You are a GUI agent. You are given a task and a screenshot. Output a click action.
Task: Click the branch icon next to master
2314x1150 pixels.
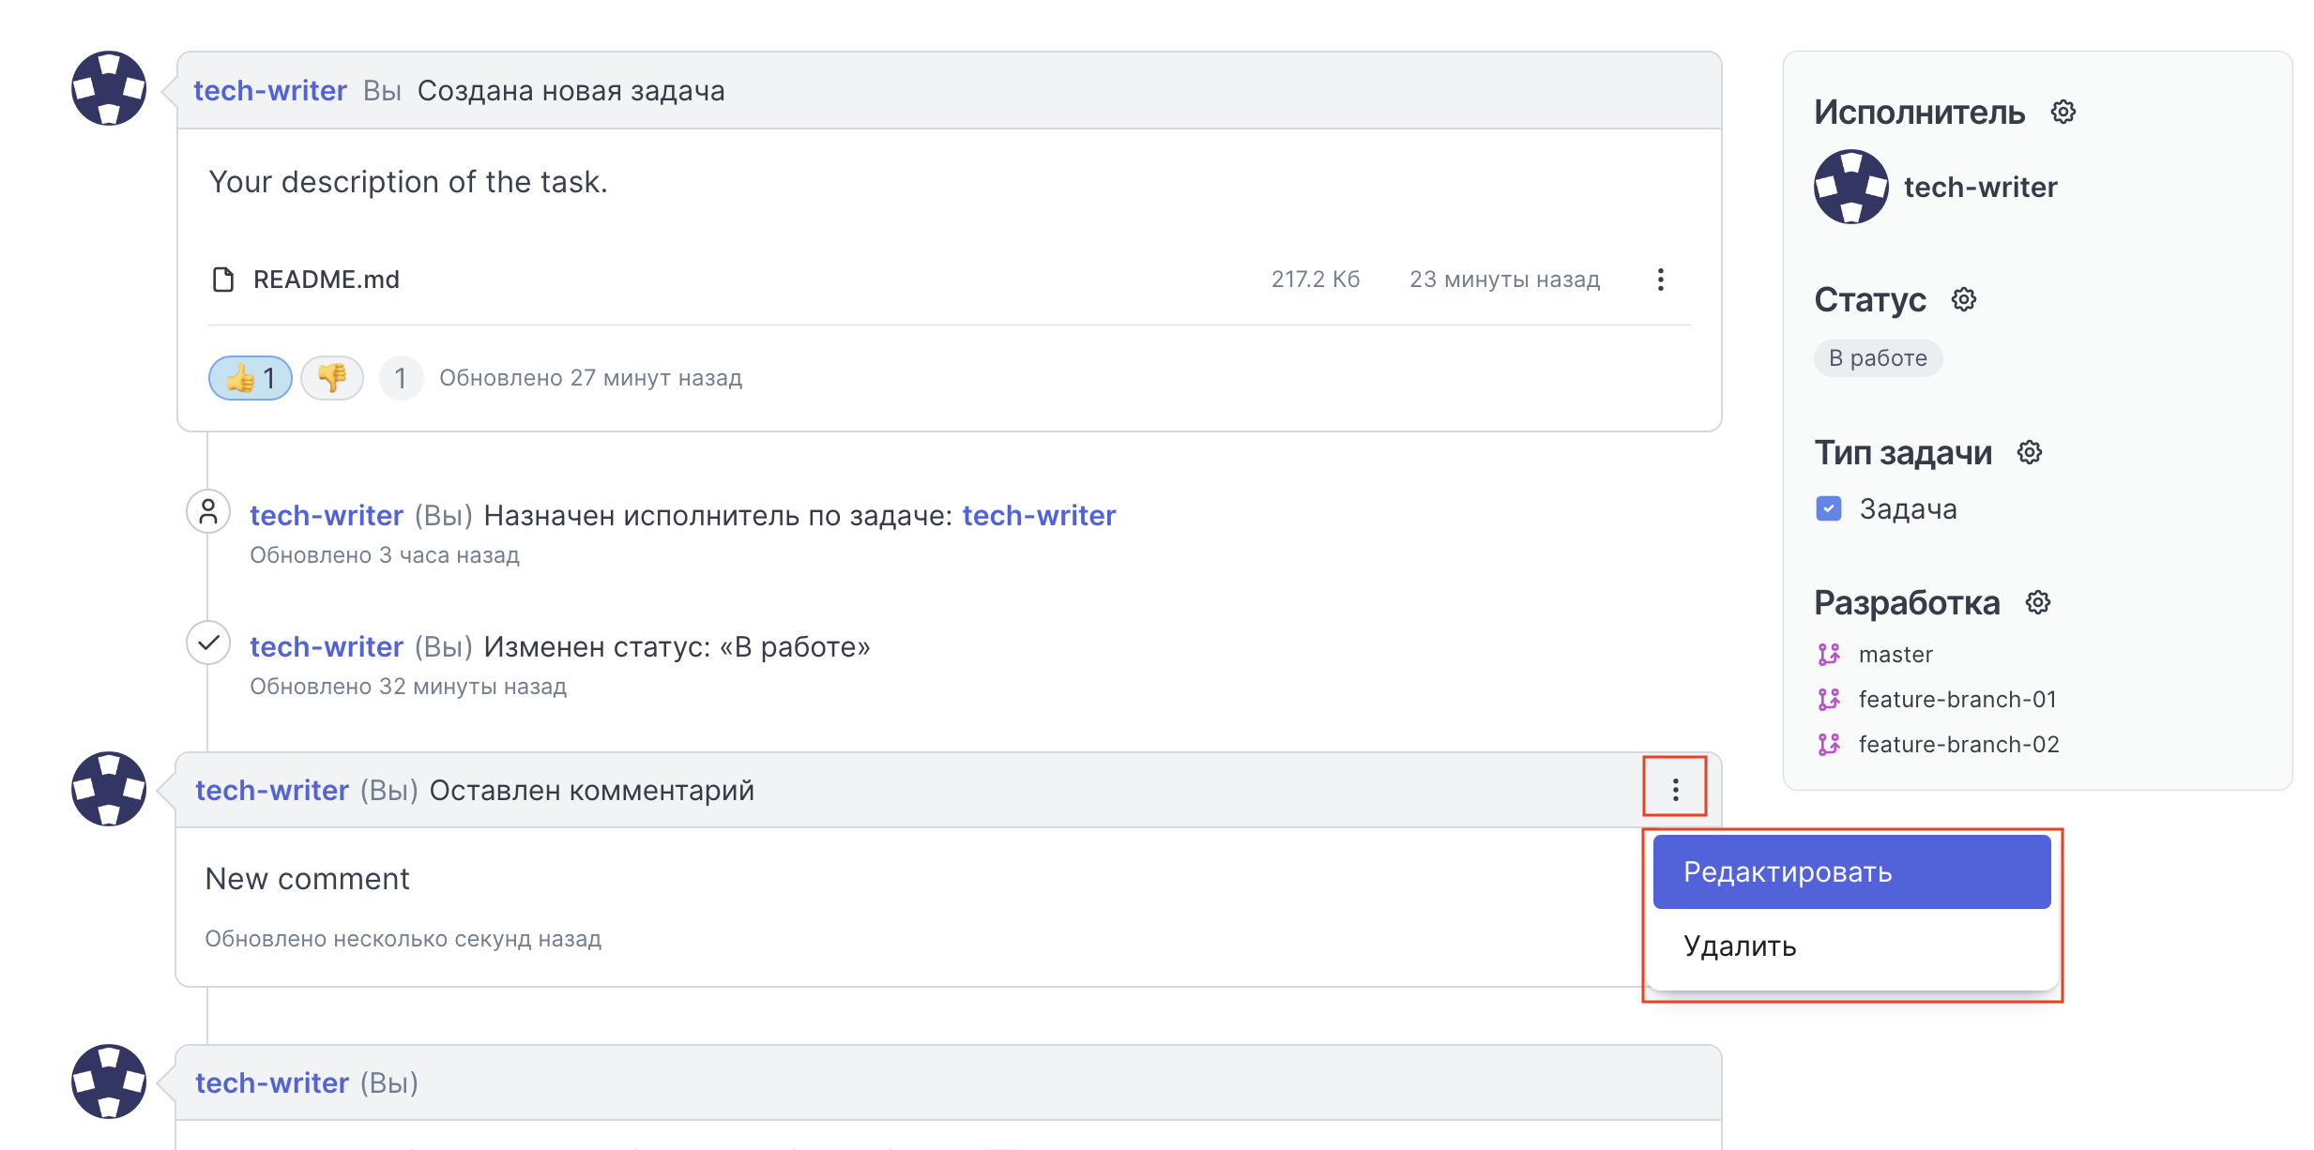coord(1829,654)
